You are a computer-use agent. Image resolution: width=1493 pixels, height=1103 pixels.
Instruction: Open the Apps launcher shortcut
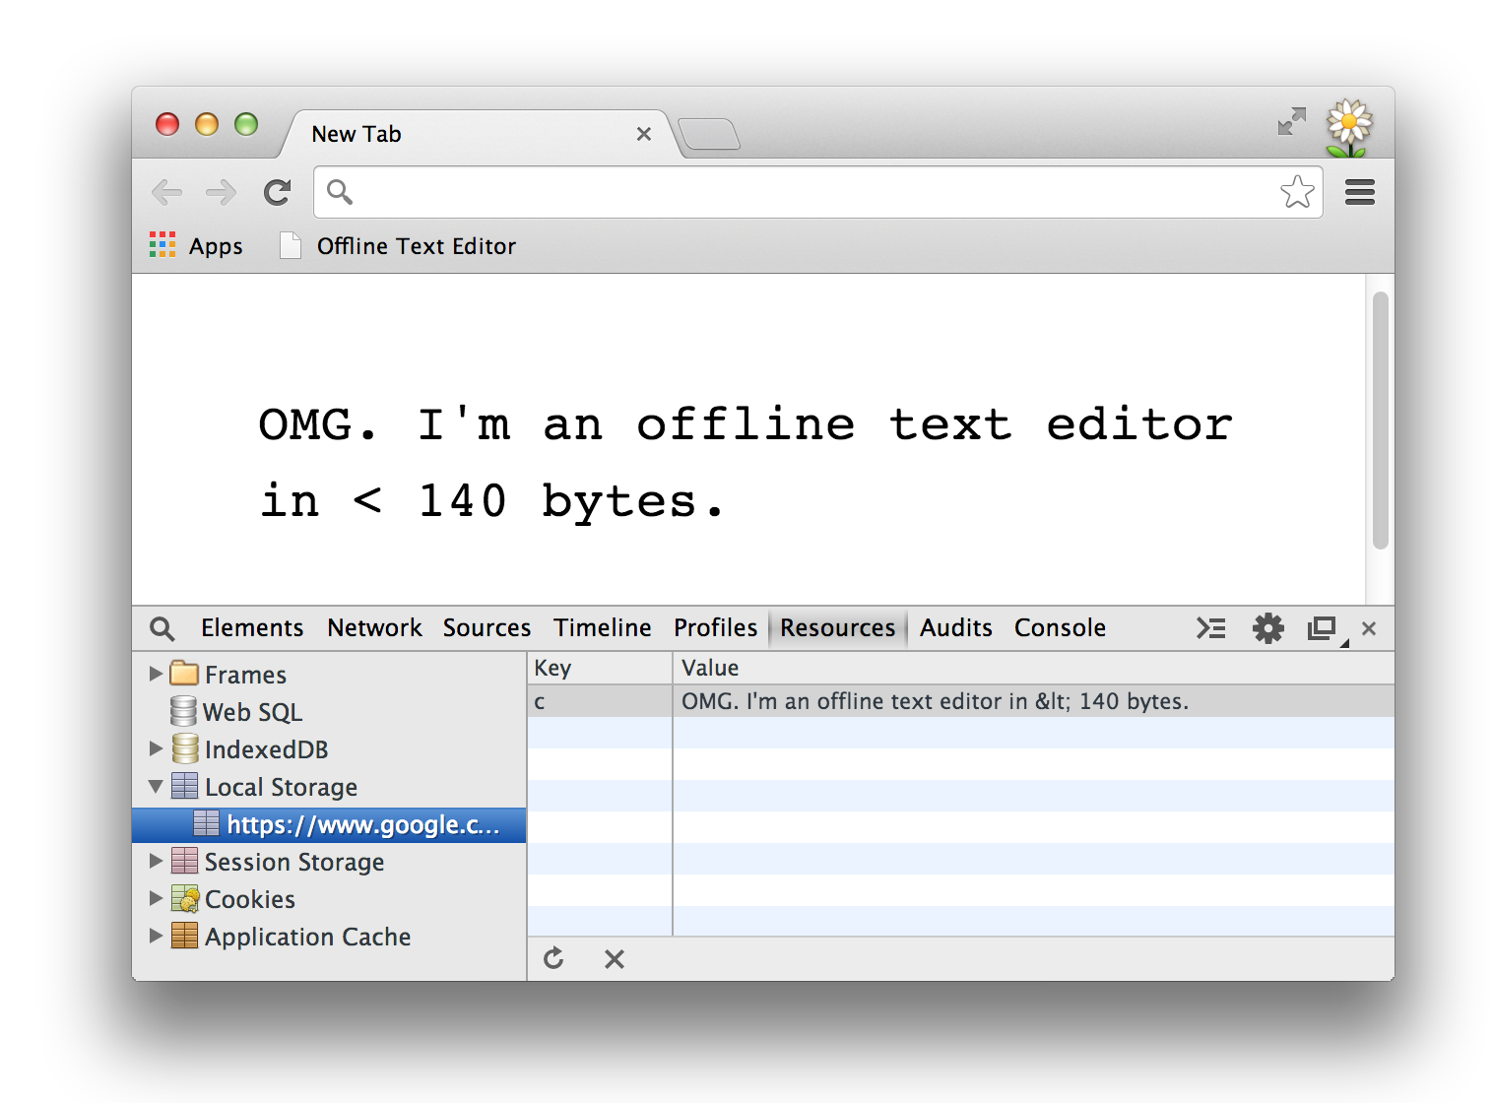pos(197,246)
